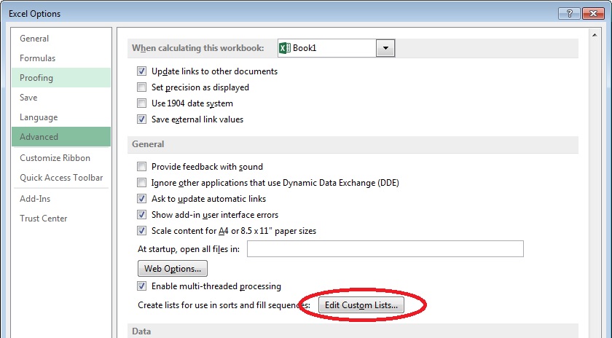Open the workbook selection dropdown arrow

click(385, 48)
